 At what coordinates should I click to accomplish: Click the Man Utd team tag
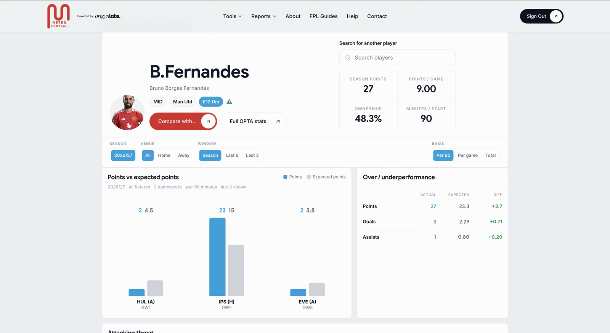(183, 102)
